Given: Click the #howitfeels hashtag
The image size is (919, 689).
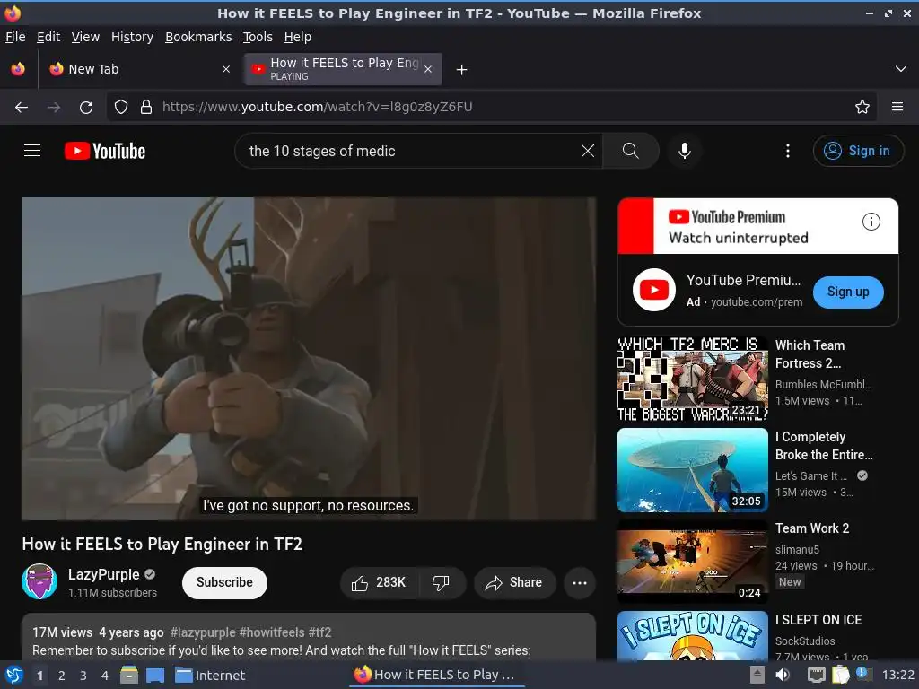Looking at the screenshot, I should [x=272, y=632].
